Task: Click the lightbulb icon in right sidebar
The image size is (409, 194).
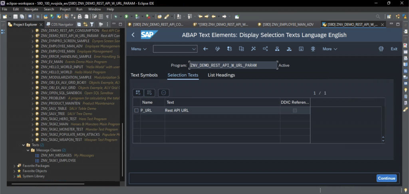Action: [406, 90]
